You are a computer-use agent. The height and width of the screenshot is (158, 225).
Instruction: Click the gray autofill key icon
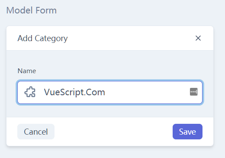pyautogui.click(x=194, y=92)
